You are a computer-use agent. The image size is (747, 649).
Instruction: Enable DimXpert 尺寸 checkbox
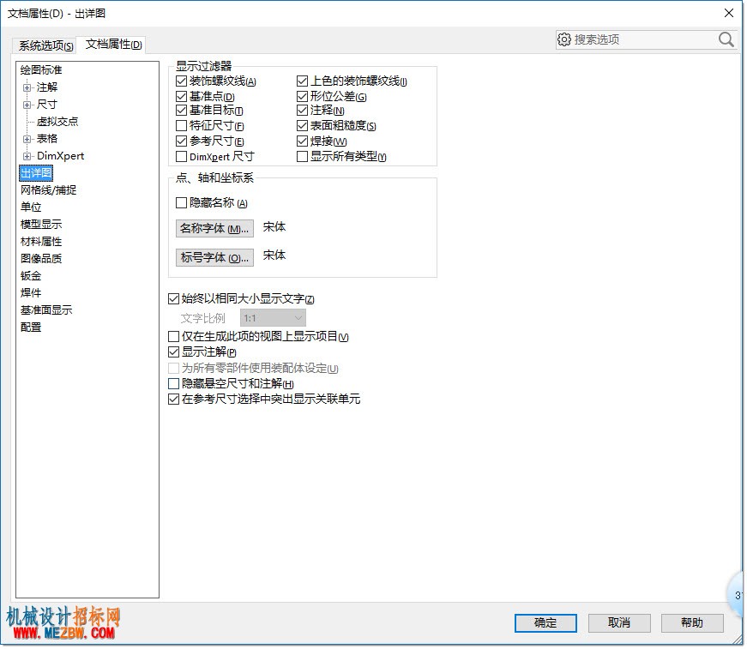(x=182, y=157)
